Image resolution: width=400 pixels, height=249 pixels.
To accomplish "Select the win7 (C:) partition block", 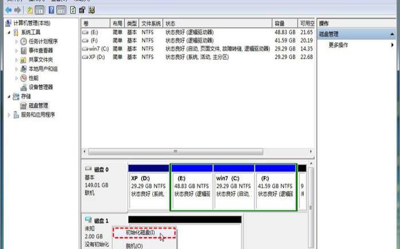I will coord(233,188).
